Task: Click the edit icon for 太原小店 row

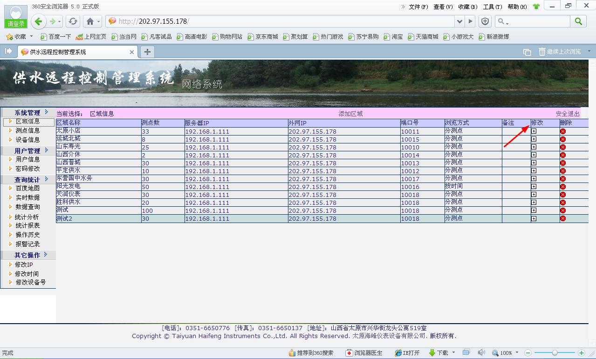Action: pyautogui.click(x=534, y=131)
